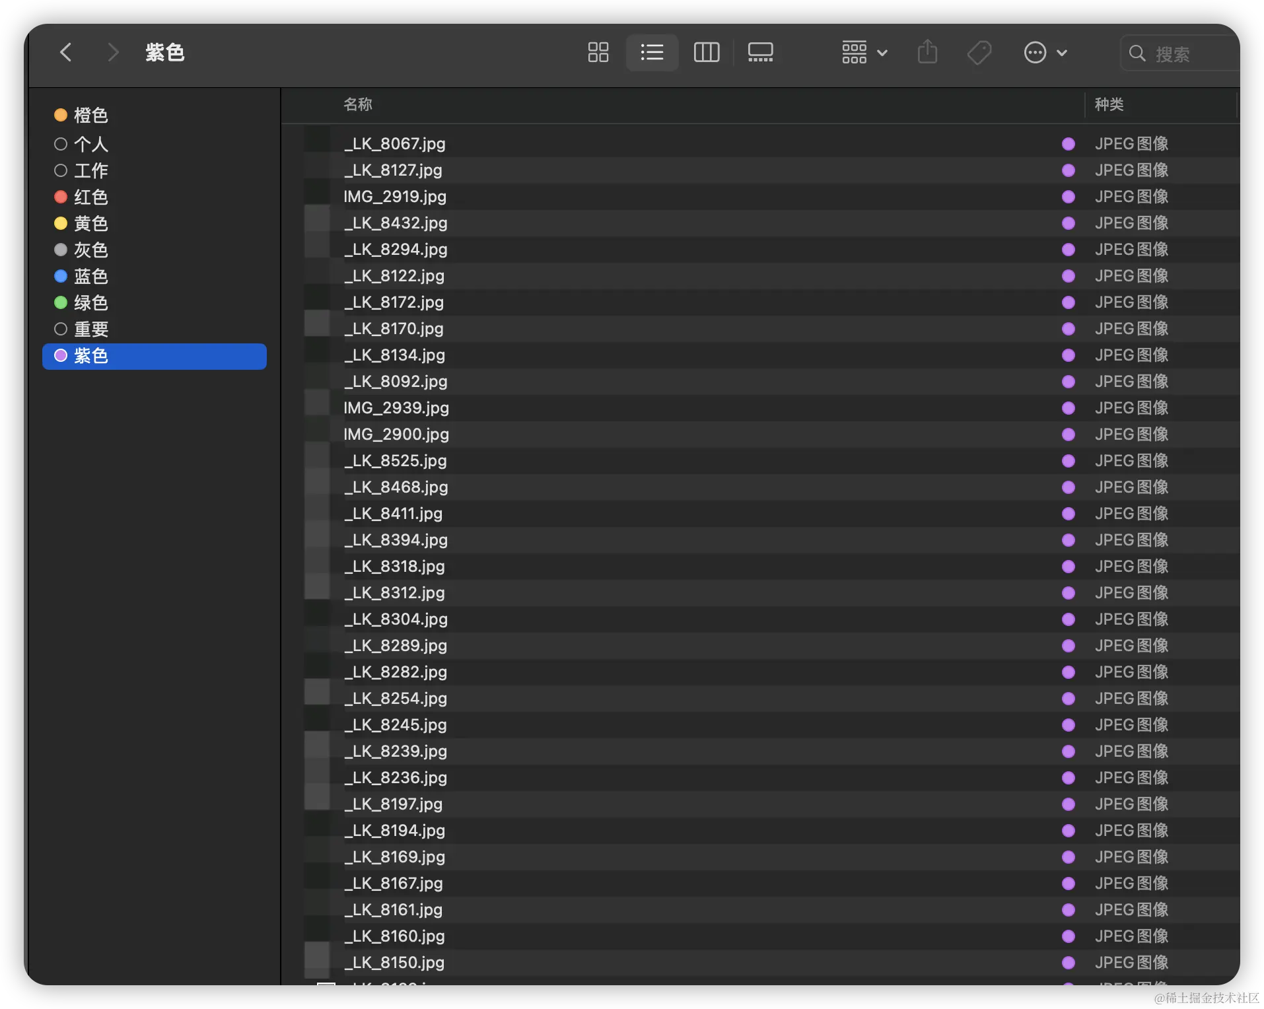The width and height of the screenshot is (1264, 1009).
Task: Select the 灰色 tag in sidebar
Action: point(155,250)
